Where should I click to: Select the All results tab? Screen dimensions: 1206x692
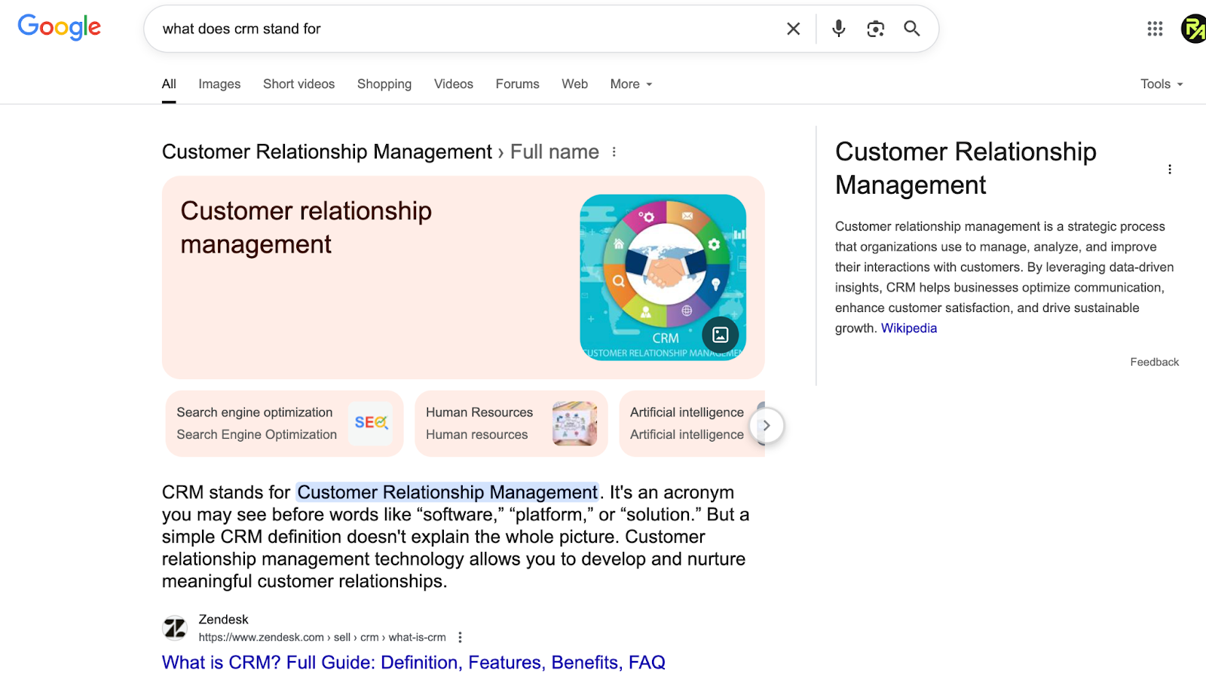(x=169, y=84)
